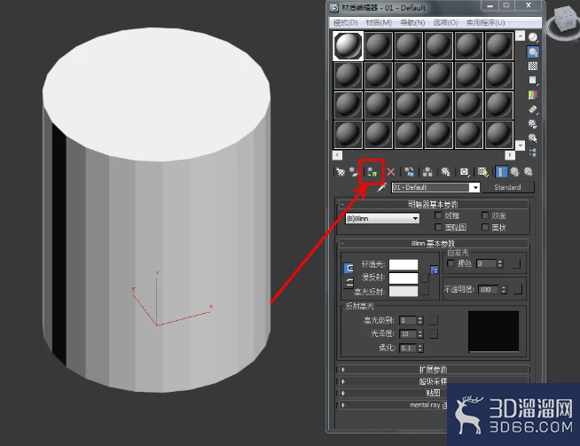Screen dimensions: 580x446
Task: Open the 选项(O) menu
Action: point(445,23)
